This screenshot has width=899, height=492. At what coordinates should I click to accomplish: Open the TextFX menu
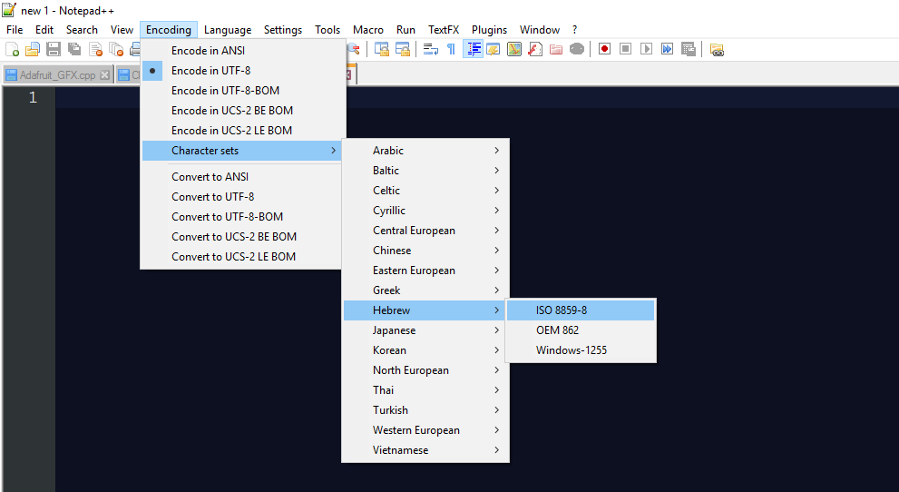coord(444,30)
